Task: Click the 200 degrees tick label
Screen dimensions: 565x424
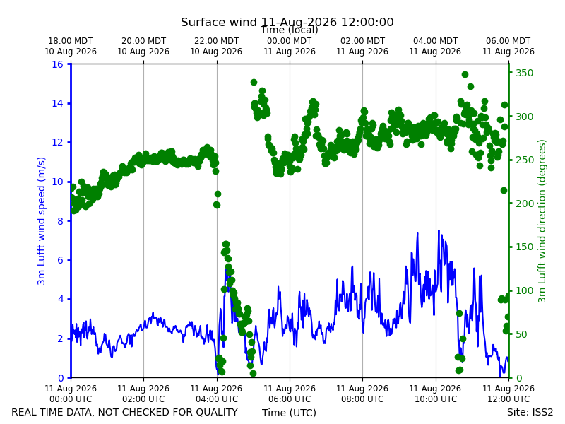Action: pyautogui.click(x=524, y=204)
